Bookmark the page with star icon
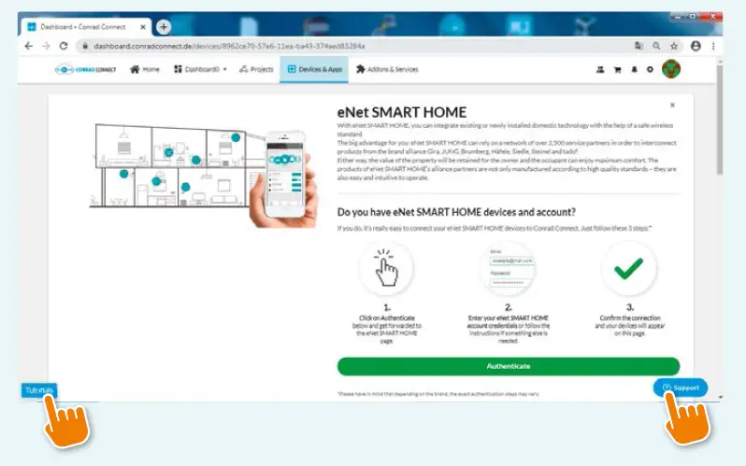This screenshot has height=466, width=746. click(674, 46)
